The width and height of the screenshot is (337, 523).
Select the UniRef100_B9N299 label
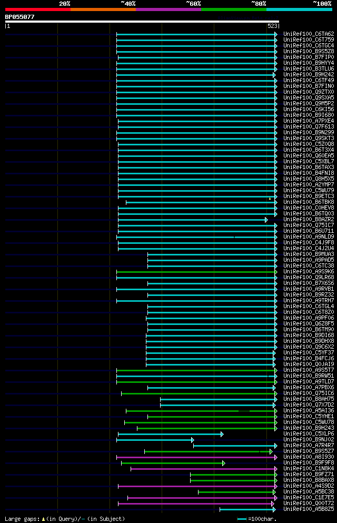point(309,132)
